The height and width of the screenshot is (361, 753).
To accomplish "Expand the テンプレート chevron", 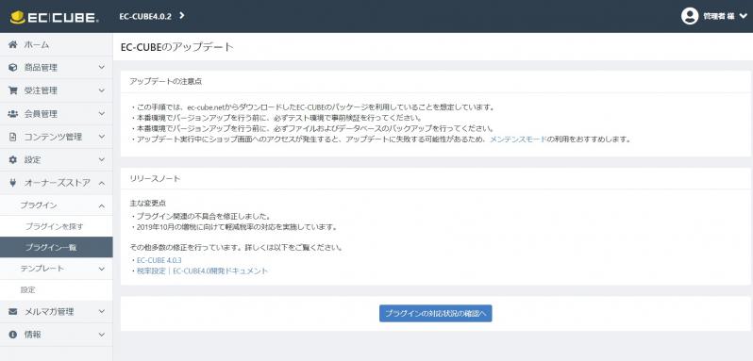I will pos(101,269).
